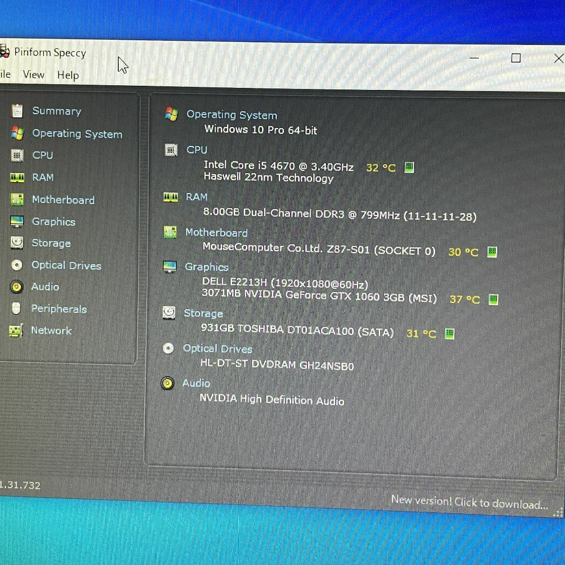
Task: Select Graphics in the sidebar
Action: (x=54, y=222)
